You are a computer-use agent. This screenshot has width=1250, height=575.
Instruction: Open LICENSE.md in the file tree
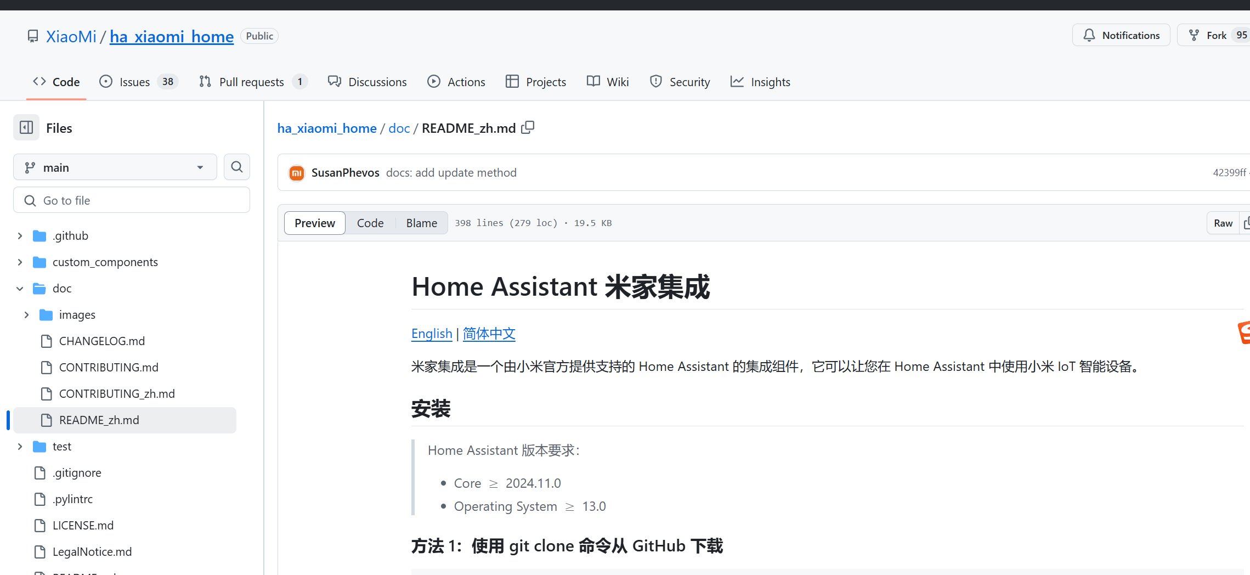[x=83, y=526]
